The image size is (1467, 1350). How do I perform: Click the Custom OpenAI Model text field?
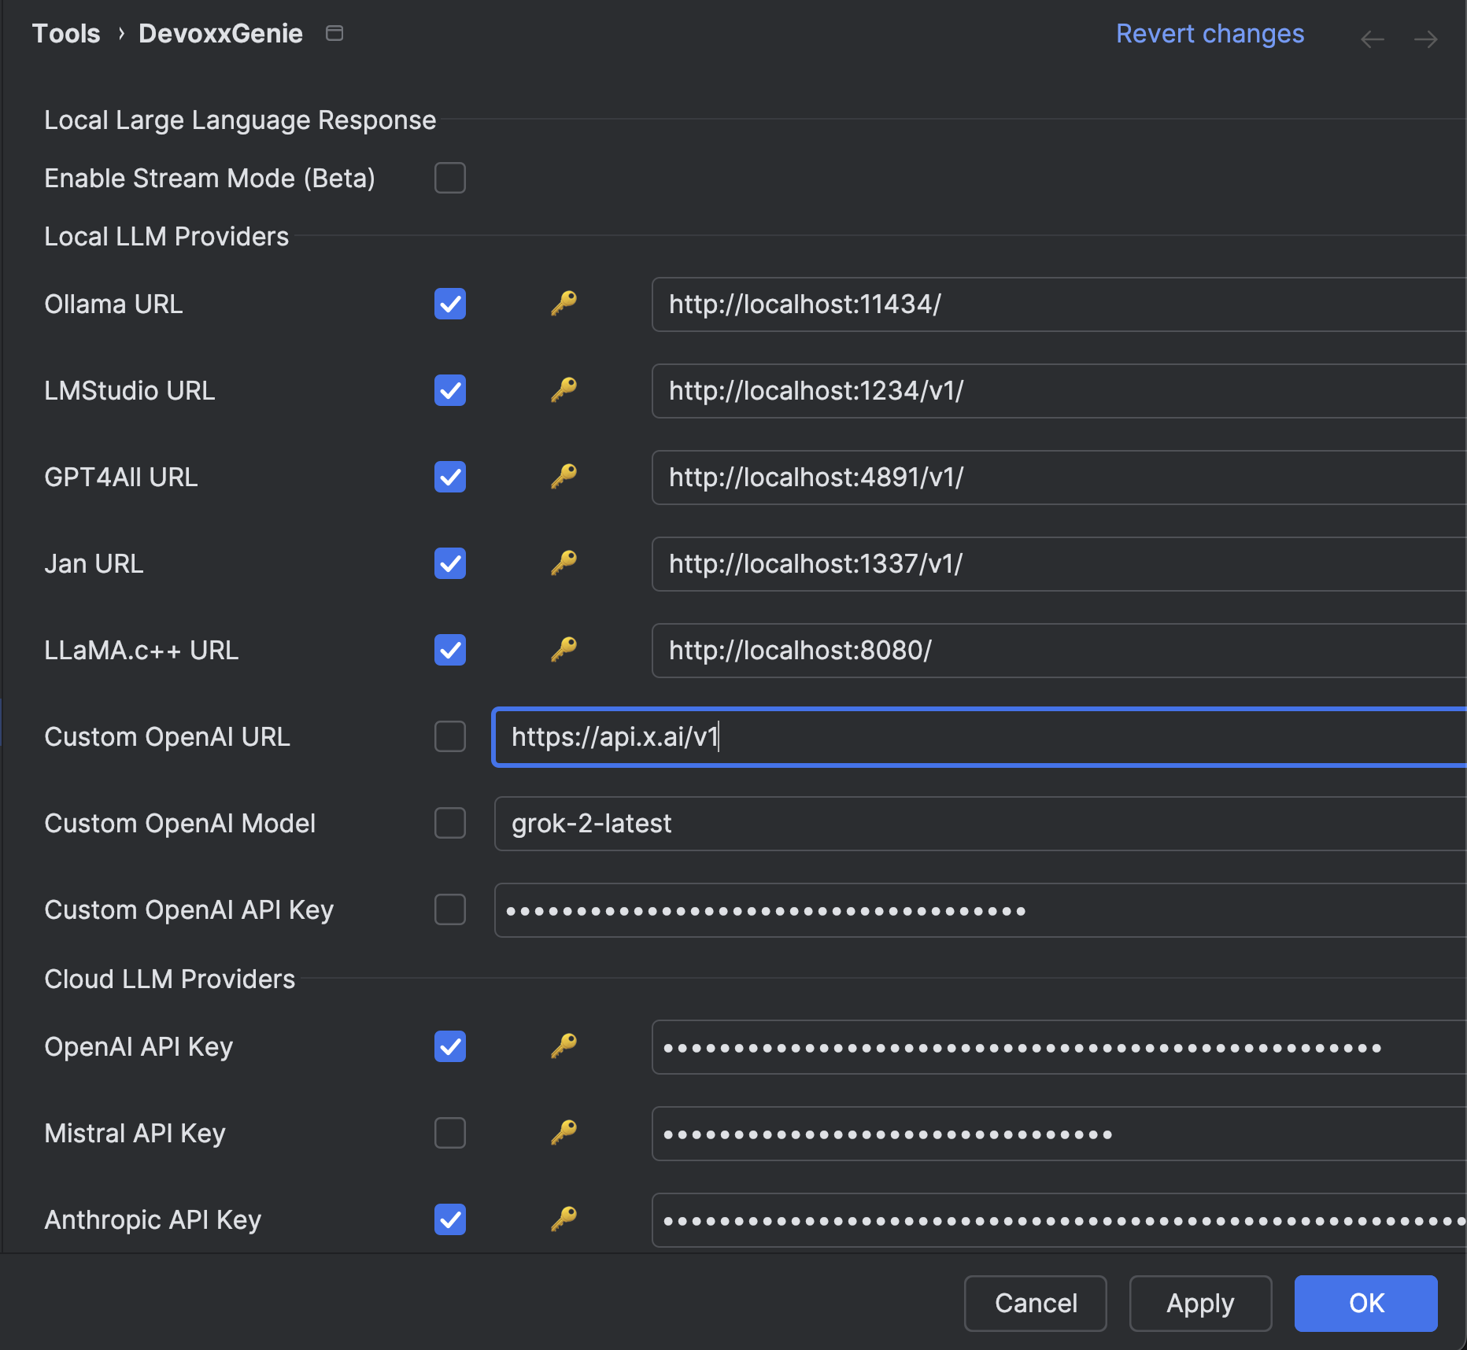(x=976, y=823)
